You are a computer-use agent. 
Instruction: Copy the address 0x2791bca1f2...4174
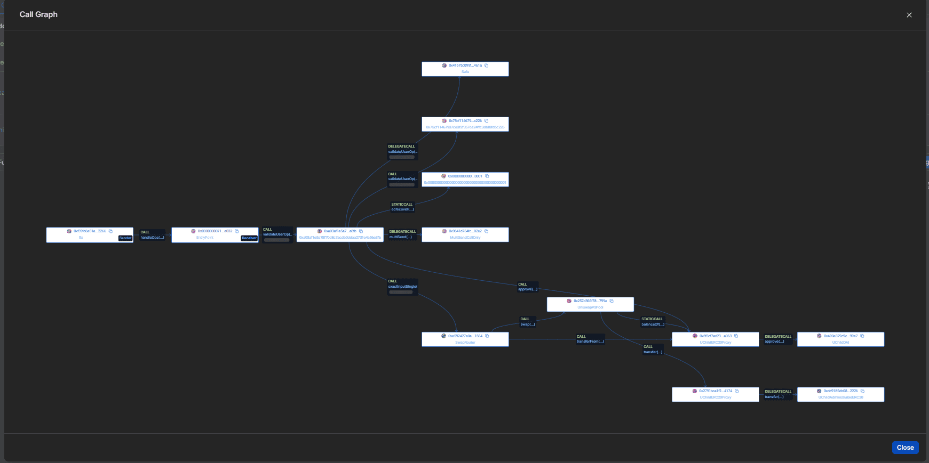[737, 391]
